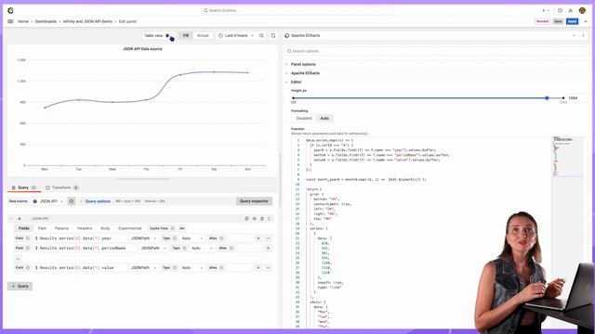Click the delete query A trash icon
The height and width of the screenshot is (334, 595).
(x=262, y=219)
